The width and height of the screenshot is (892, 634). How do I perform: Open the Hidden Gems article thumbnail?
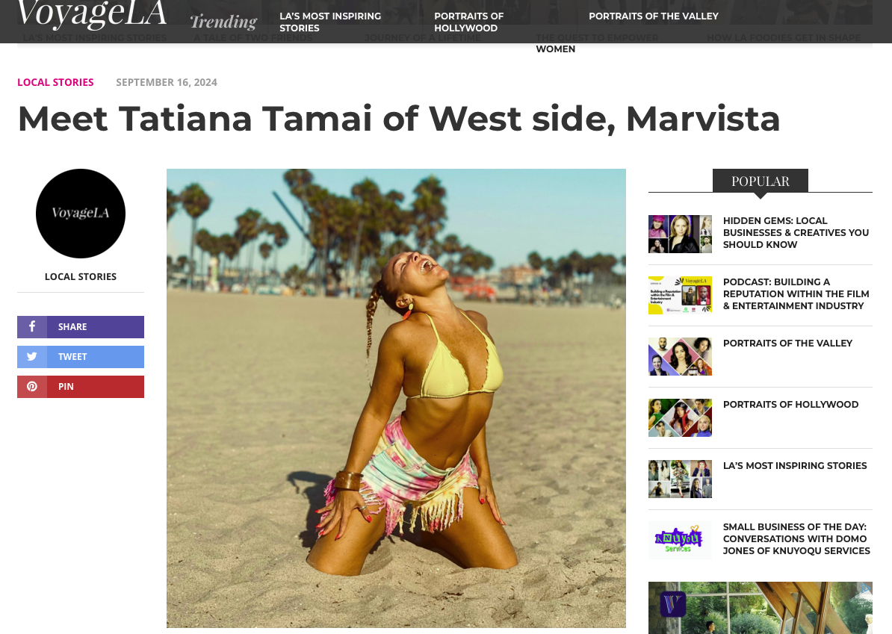680,234
